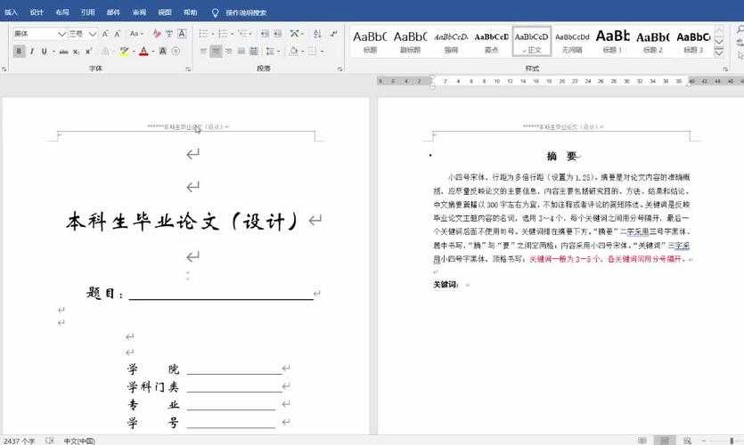Click the spelling check status icon
Image resolution: width=744 pixels, height=445 pixels.
click(x=49, y=441)
